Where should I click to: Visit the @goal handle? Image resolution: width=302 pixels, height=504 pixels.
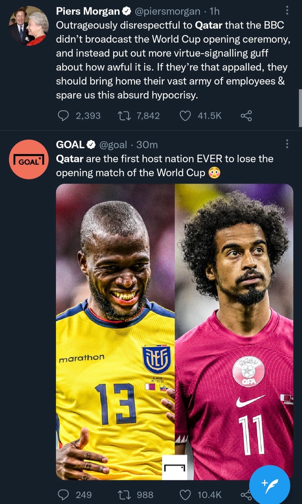pyautogui.click(x=113, y=145)
